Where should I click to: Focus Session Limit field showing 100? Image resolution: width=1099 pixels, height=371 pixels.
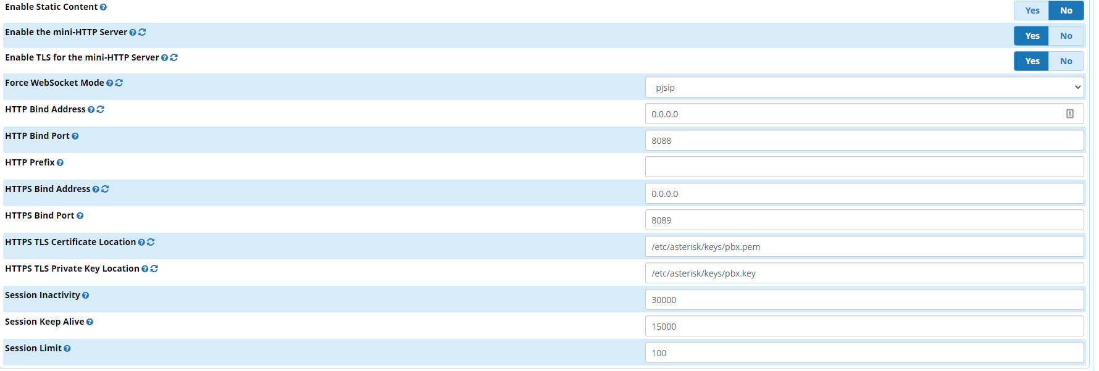click(864, 352)
